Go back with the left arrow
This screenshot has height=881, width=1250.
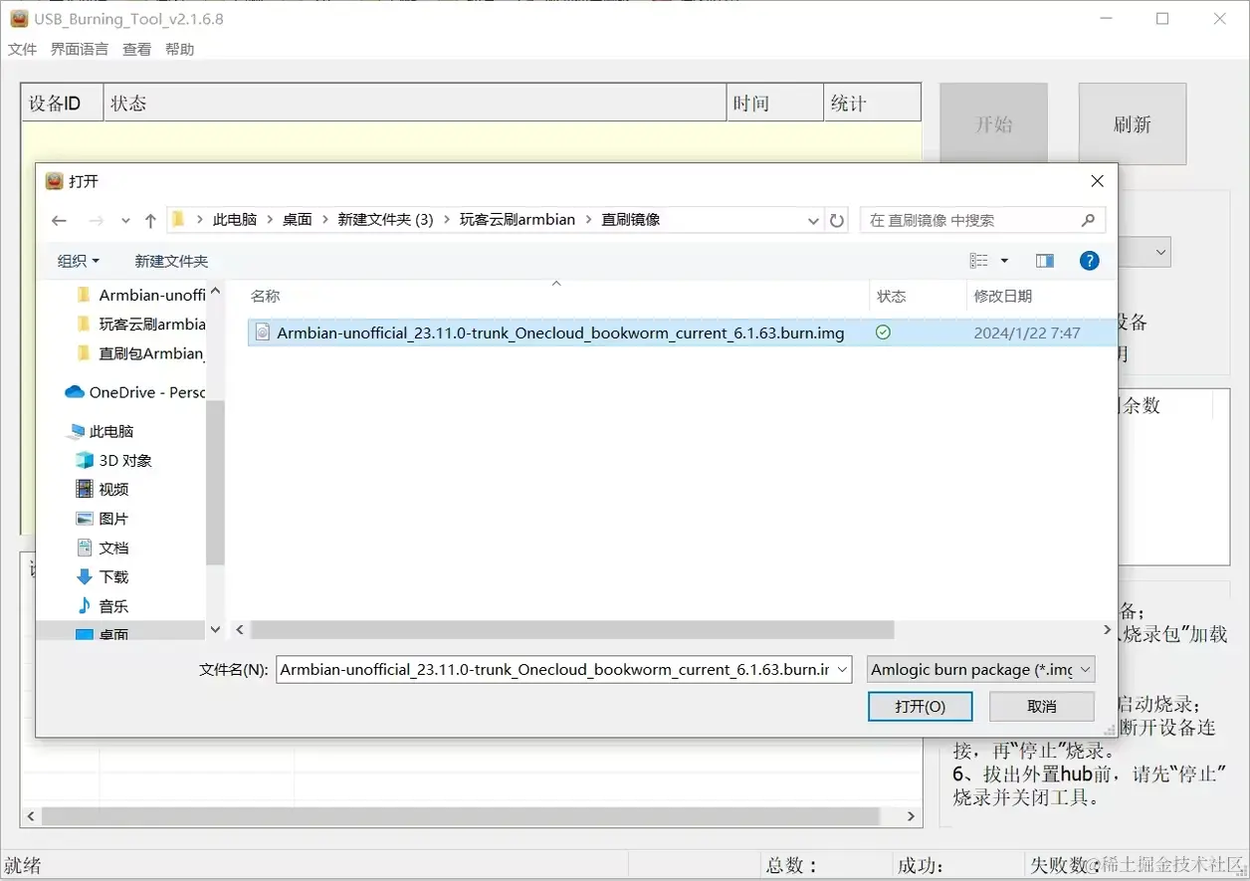(x=59, y=220)
